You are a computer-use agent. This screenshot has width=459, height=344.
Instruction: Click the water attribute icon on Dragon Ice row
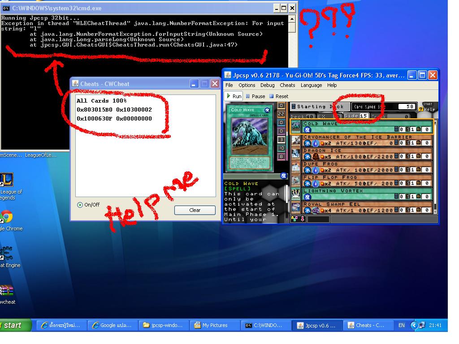click(307, 156)
